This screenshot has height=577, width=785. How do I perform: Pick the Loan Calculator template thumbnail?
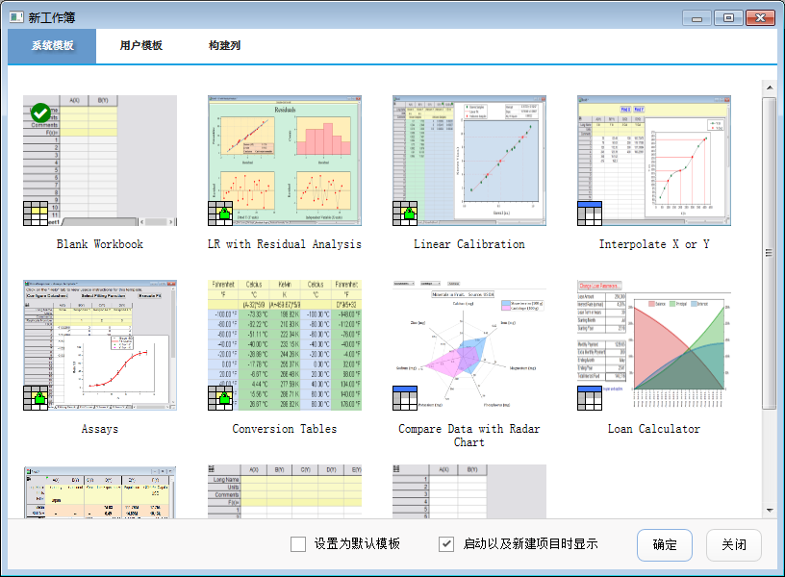coord(654,345)
